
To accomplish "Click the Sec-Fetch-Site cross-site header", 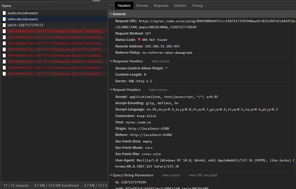I will pyautogui.click(x=138, y=154).
